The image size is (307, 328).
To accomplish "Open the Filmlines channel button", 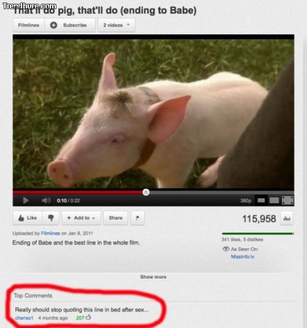I will coord(29,25).
